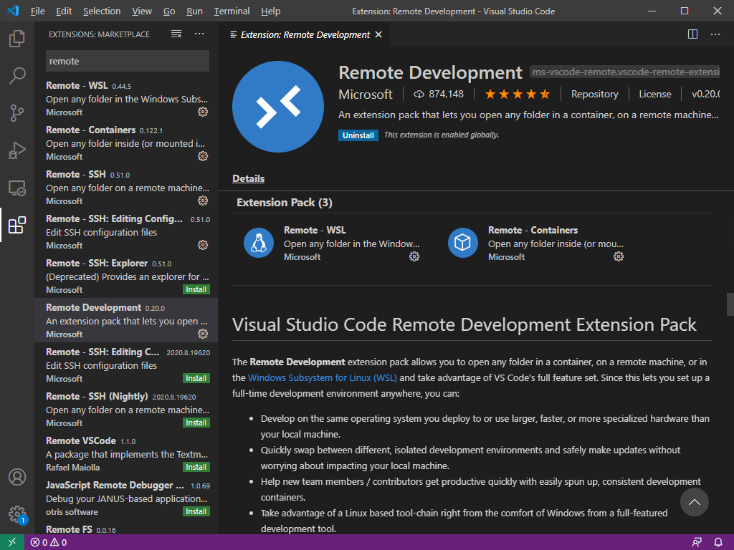The height and width of the screenshot is (550, 734).
Task: Open Views and More Actions in Extensions sidebar
Action: pos(199,34)
